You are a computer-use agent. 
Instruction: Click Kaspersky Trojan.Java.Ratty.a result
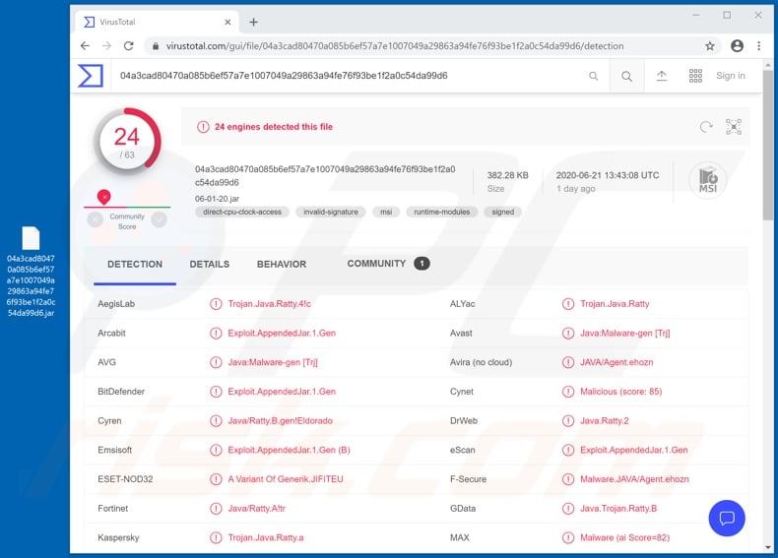pos(266,538)
